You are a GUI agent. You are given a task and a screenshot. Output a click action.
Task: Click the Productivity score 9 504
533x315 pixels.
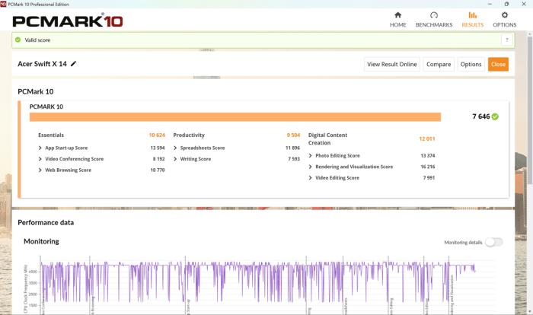tap(293, 135)
